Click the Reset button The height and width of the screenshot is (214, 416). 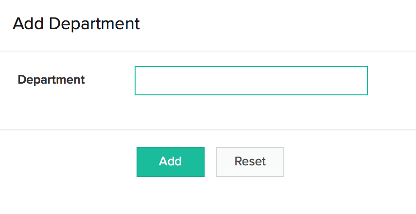click(250, 162)
